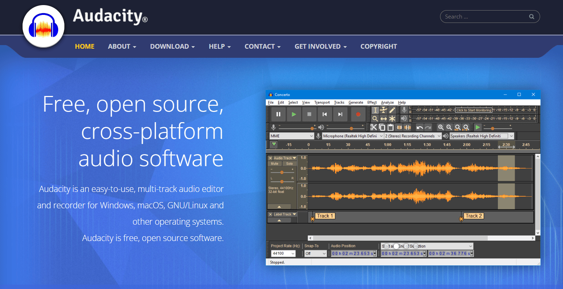This screenshot has height=289, width=563.
Task: Open the Microphone recording device dropdown
Action: (353, 136)
